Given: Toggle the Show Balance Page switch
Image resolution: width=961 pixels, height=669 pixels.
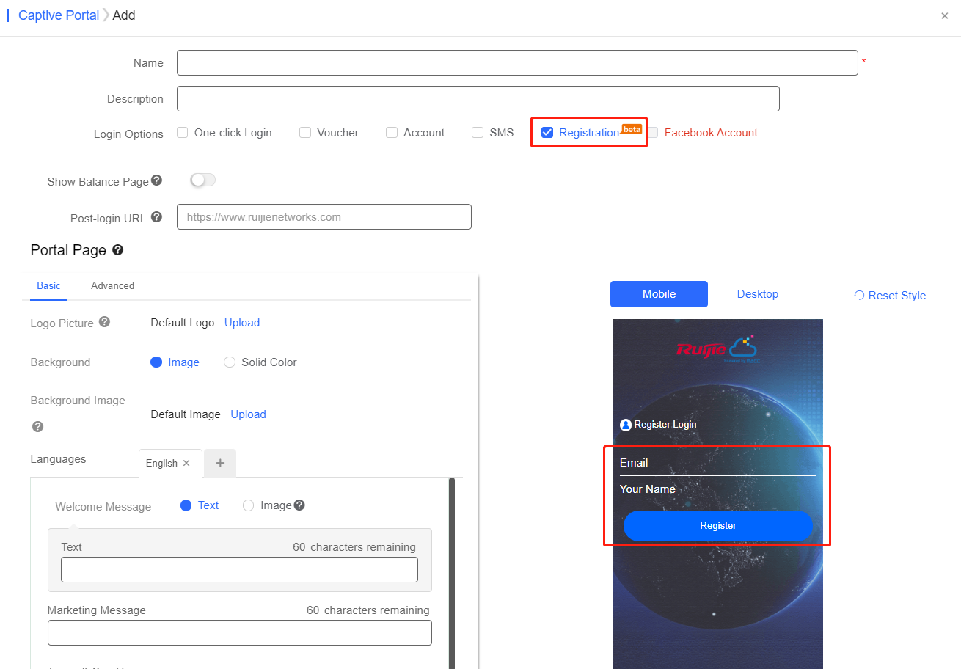Looking at the screenshot, I should tap(202, 180).
